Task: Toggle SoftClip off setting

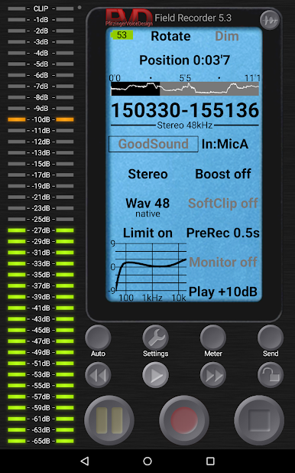Action: (223, 204)
